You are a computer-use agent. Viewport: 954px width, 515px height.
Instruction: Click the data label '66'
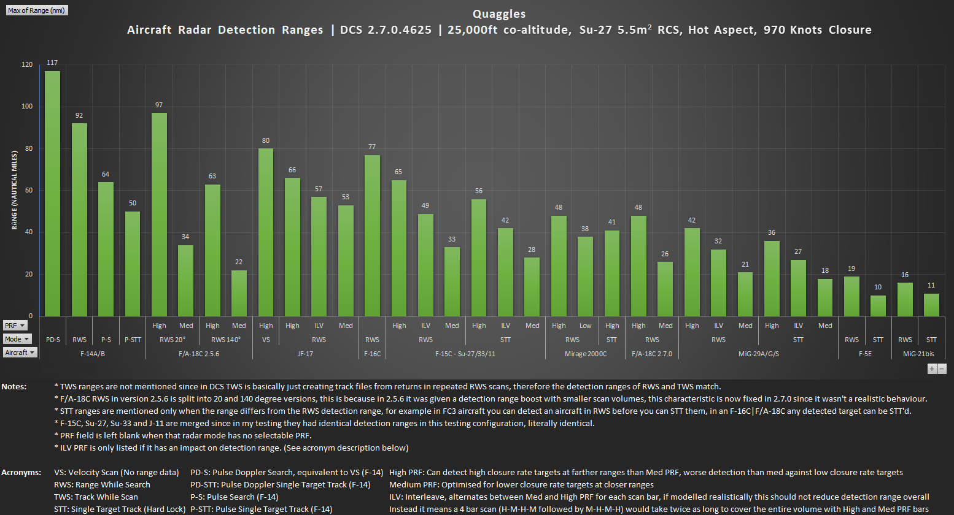click(292, 170)
